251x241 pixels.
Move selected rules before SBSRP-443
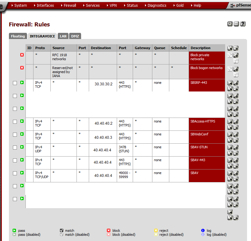pyautogui.click(x=230, y=83)
